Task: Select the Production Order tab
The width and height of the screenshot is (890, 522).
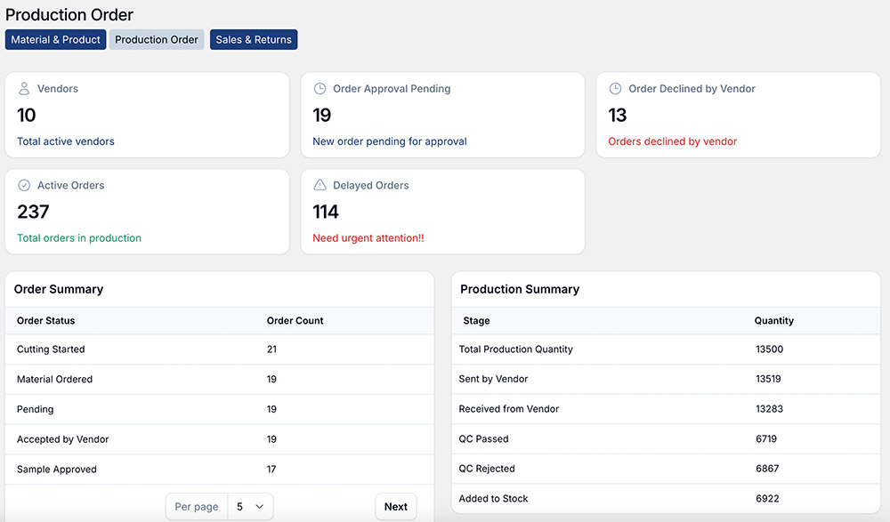Action: (x=157, y=40)
